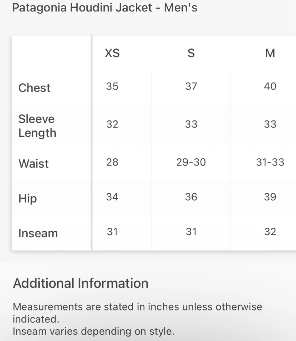Screen dimensions: 296x341
Task: Select the S size column header
Action: click(191, 53)
